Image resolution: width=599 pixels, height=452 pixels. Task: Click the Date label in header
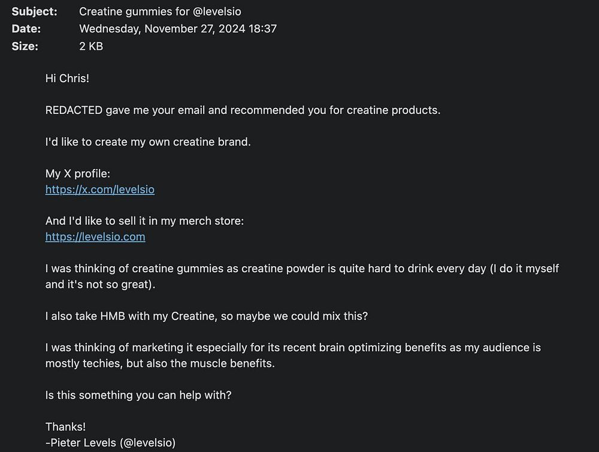coord(26,28)
